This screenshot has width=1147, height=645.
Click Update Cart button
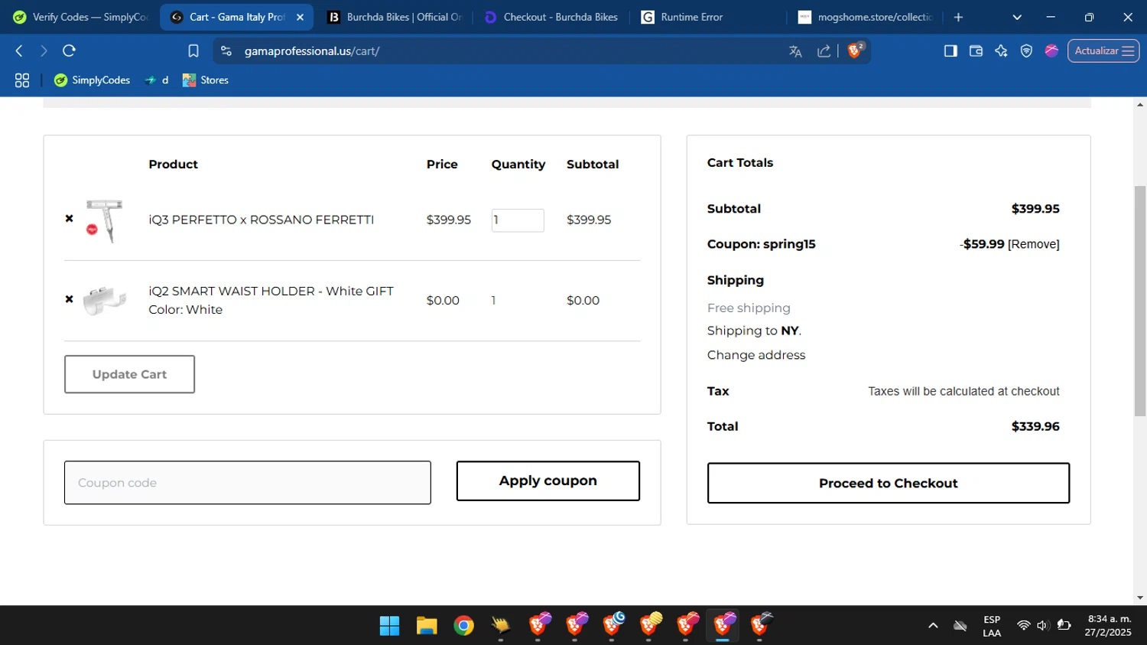[129, 374]
